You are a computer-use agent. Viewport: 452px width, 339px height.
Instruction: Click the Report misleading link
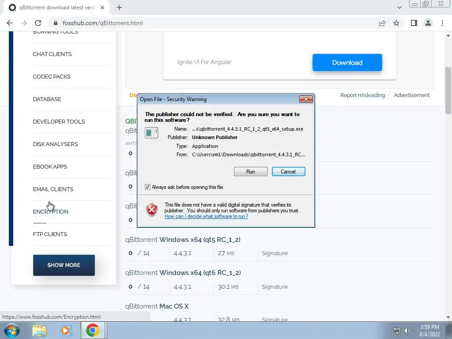pyautogui.click(x=362, y=95)
